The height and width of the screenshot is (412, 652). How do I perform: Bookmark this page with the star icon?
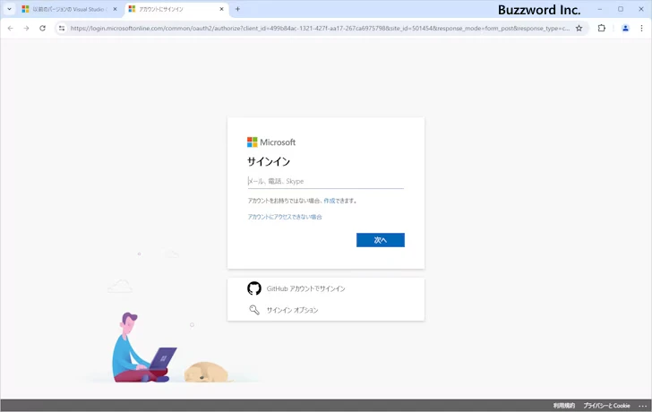(x=579, y=29)
